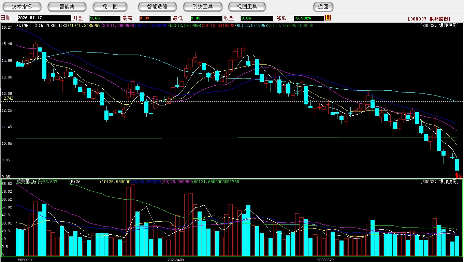Click the red 箭 arrow marker
The height and width of the screenshot is (262, 464).
459,176
